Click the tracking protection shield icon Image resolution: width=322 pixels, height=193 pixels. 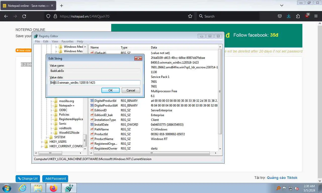tap(48, 16)
